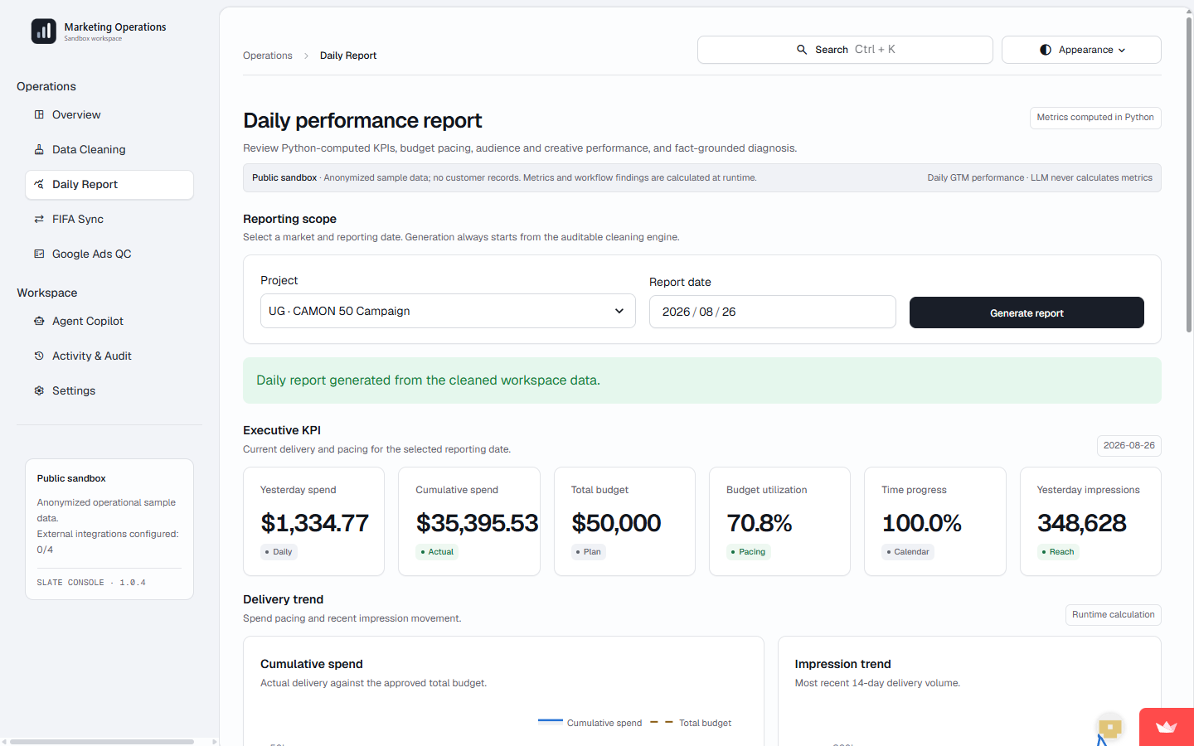The width and height of the screenshot is (1194, 746).
Task: Click the chat assistant bubble icon
Action: pyautogui.click(x=1109, y=728)
